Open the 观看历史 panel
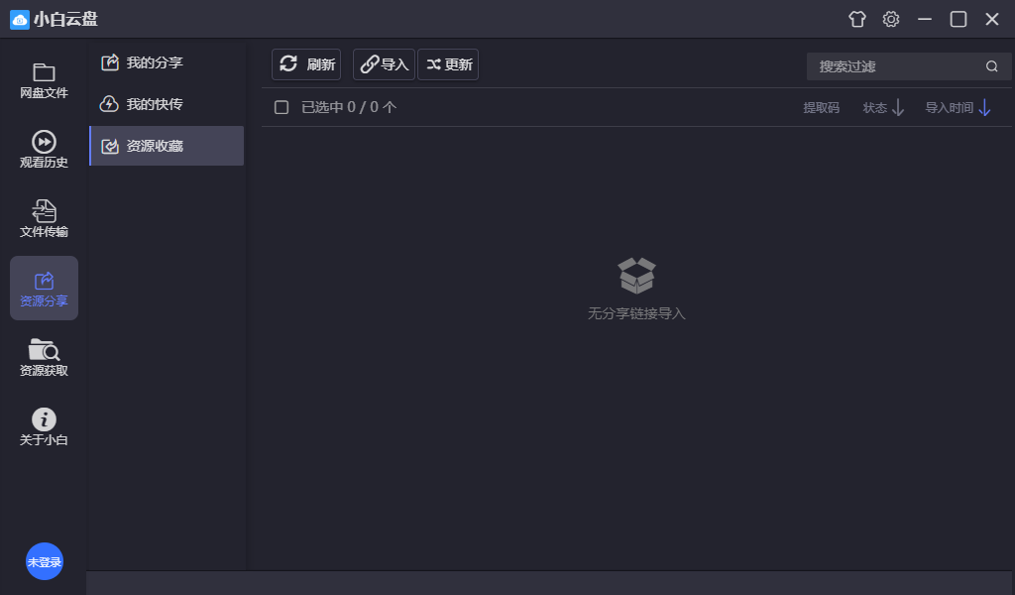The height and width of the screenshot is (595, 1015). (x=43, y=149)
